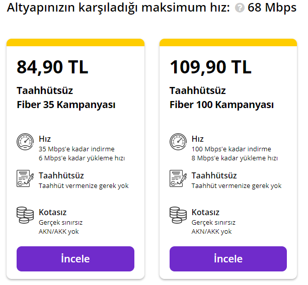Click the contract document icon in Fiber 100 card

click(178, 179)
